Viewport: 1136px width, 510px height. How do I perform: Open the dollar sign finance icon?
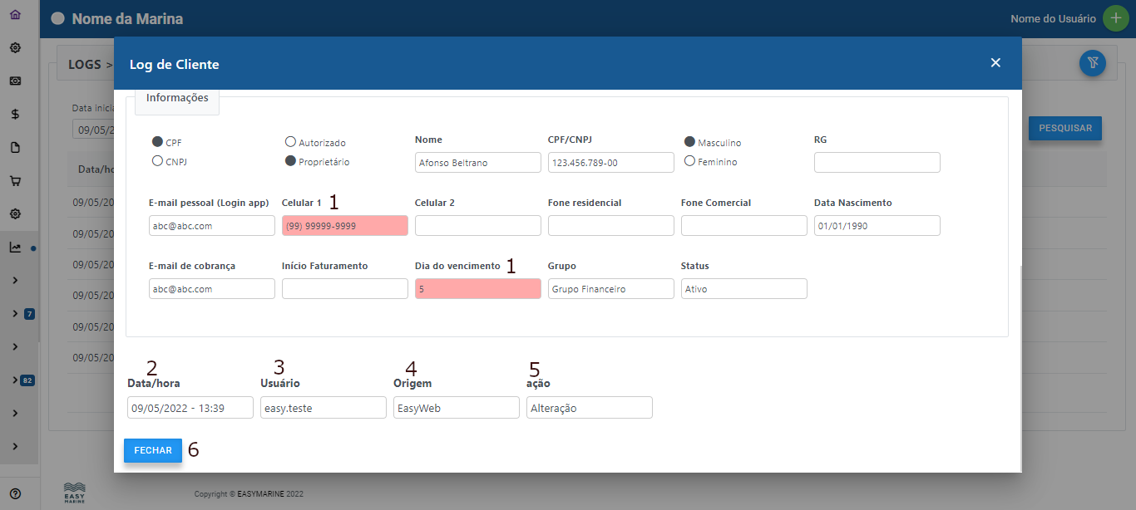[15, 114]
